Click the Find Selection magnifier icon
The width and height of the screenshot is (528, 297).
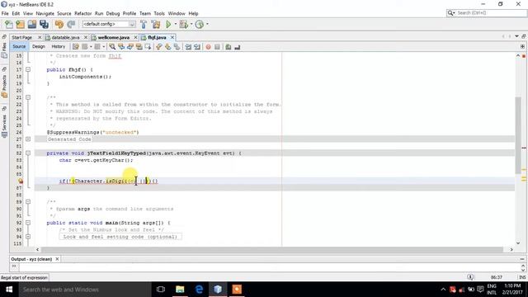click(112, 47)
